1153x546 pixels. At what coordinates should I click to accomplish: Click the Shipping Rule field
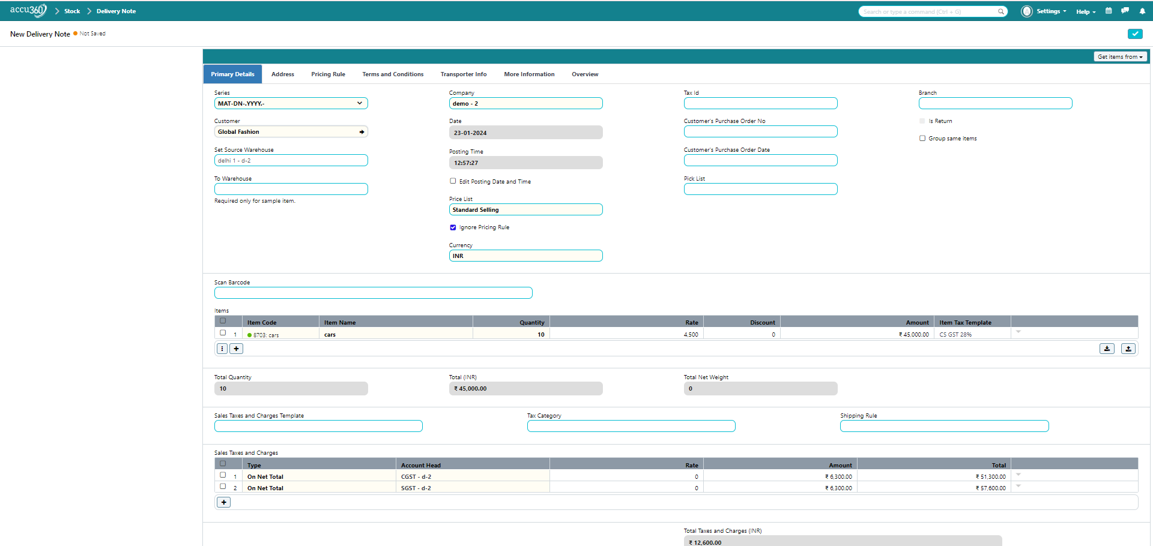coord(945,426)
